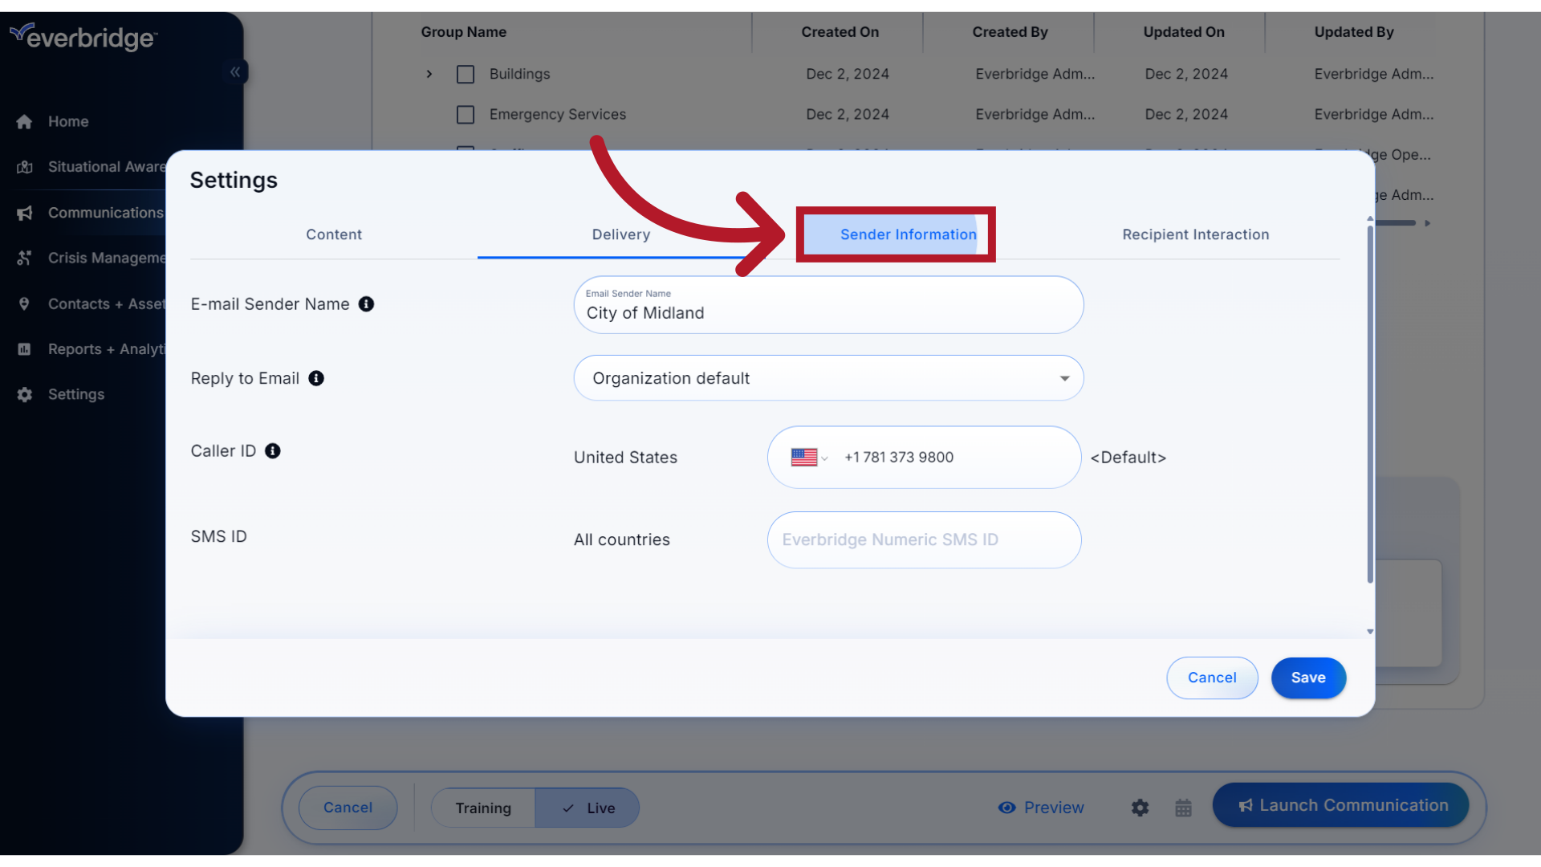Click the Home house icon
1541x867 pixels.
click(24, 122)
